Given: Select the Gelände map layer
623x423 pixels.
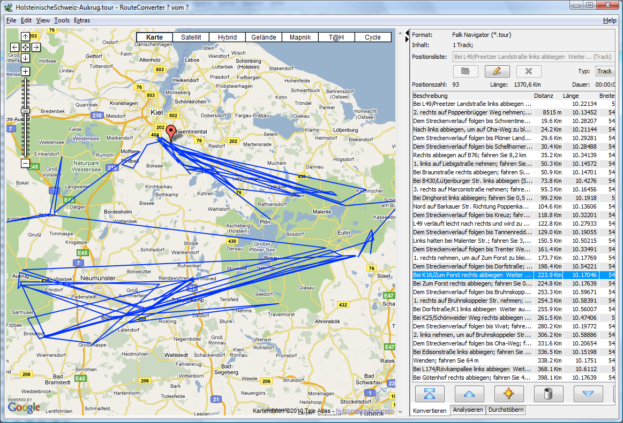Looking at the screenshot, I should [x=264, y=37].
